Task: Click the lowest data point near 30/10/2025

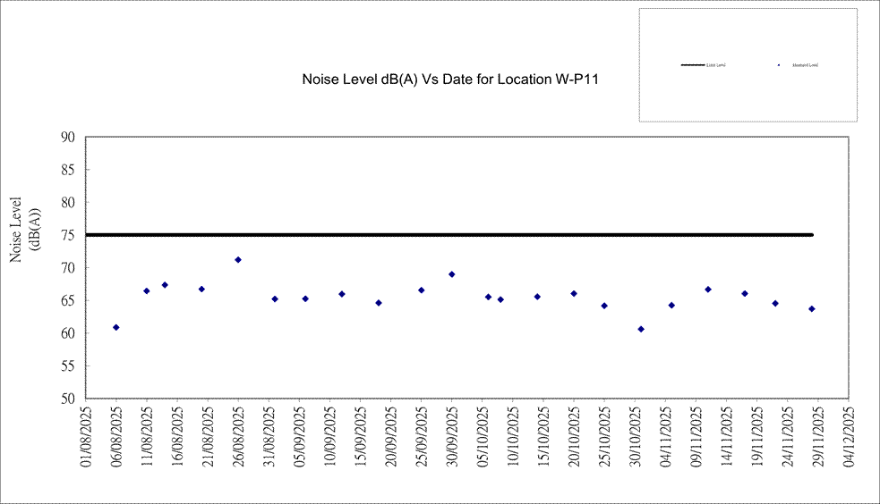Action: click(x=641, y=329)
